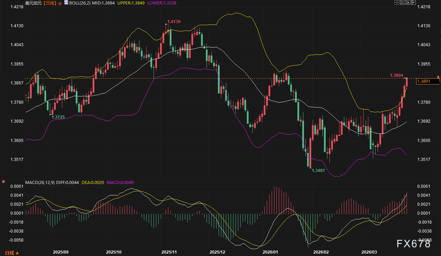Click the 1.4139 high price annotation
The image size is (441, 256).
coord(174,22)
